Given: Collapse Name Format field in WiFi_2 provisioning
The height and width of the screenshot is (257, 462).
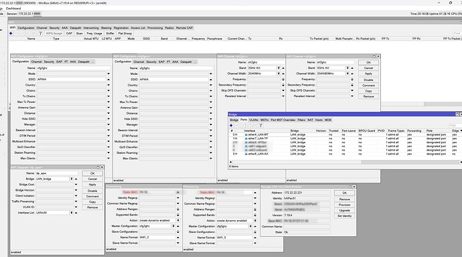Looking at the screenshot, I should click(178, 238).
